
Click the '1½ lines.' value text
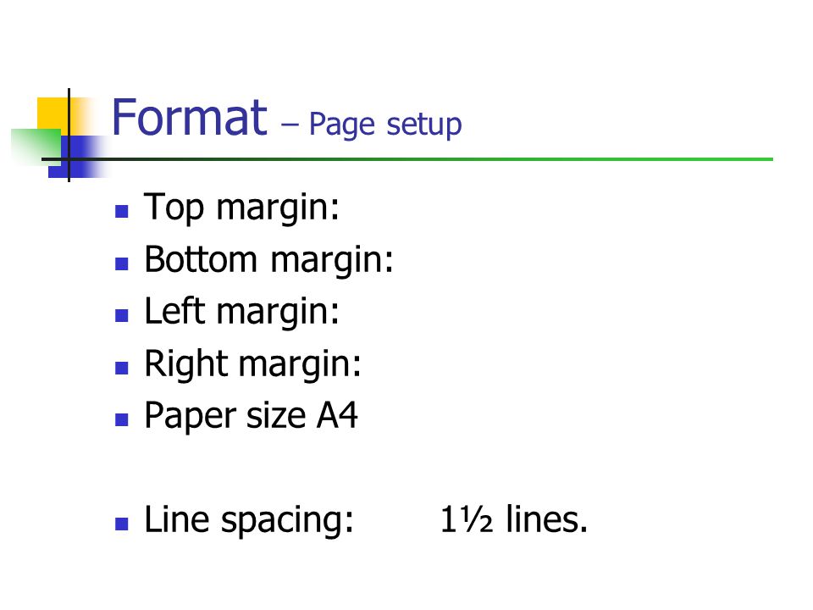[514, 518]
